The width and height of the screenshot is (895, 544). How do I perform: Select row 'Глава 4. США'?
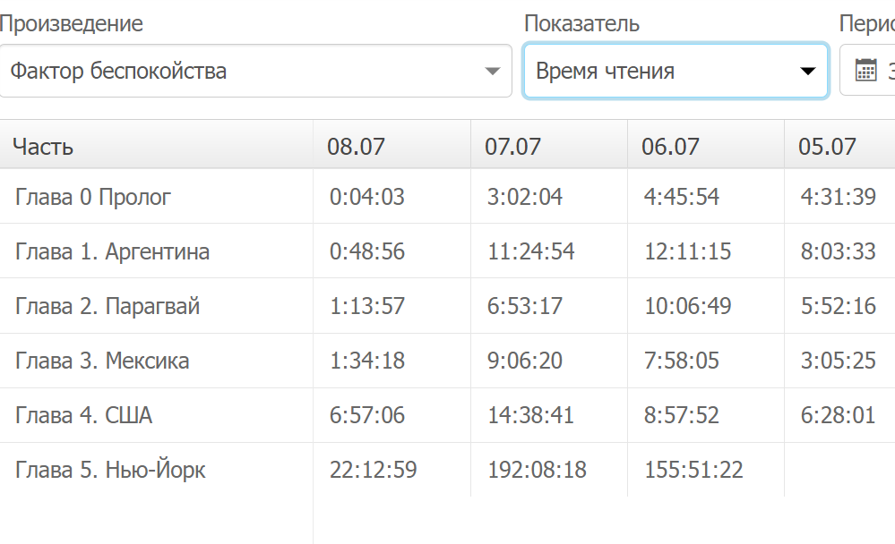point(84,415)
